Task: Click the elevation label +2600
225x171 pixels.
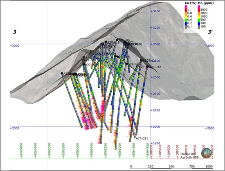Action: (x=155, y=77)
